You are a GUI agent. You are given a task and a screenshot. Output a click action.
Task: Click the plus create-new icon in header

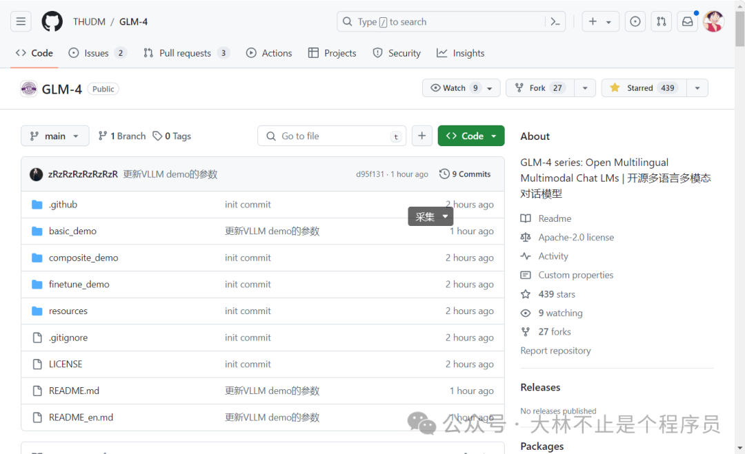pos(593,21)
